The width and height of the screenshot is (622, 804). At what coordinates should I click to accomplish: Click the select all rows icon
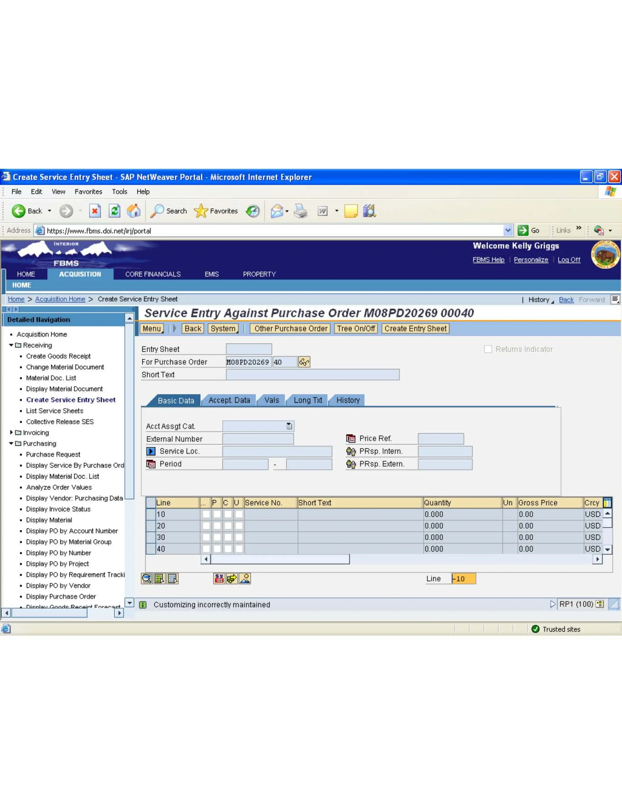159,579
